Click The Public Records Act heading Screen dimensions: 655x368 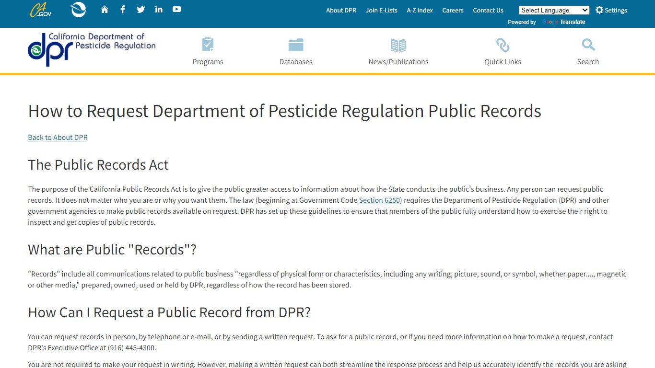click(x=98, y=165)
